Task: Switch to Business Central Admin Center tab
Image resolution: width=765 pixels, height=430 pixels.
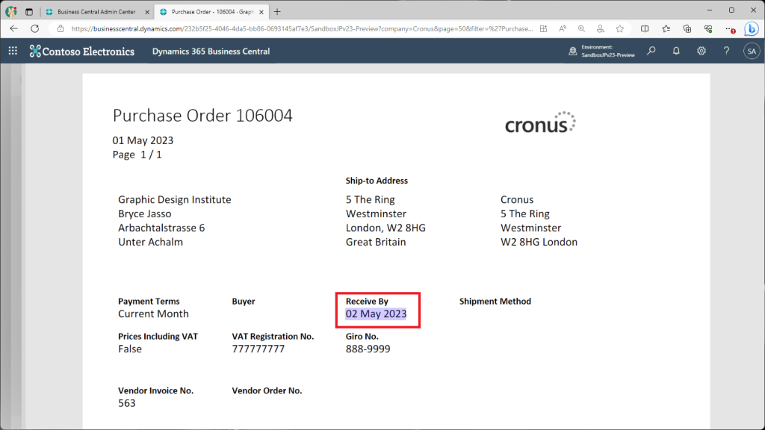Action: point(96,12)
